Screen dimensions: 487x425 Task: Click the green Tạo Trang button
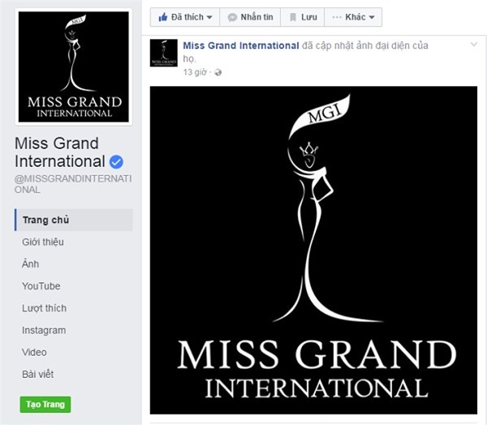tap(45, 404)
